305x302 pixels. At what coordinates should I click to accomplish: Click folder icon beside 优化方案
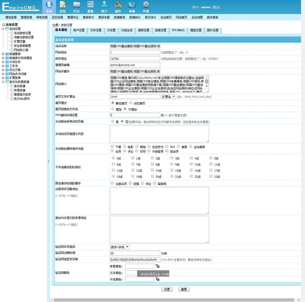point(7,70)
